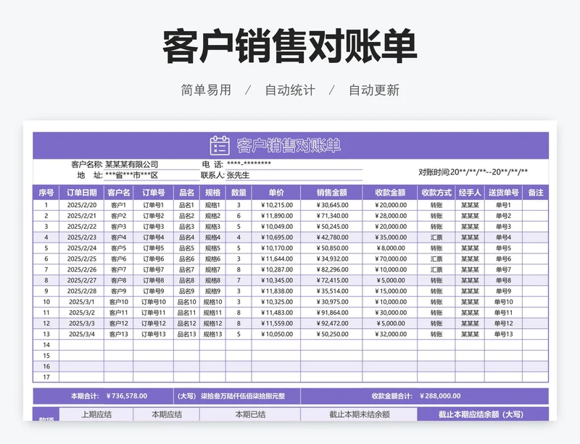The image size is (580, 444).
Task: Select the 订单号 column header
Action: [x=154, y=193]
